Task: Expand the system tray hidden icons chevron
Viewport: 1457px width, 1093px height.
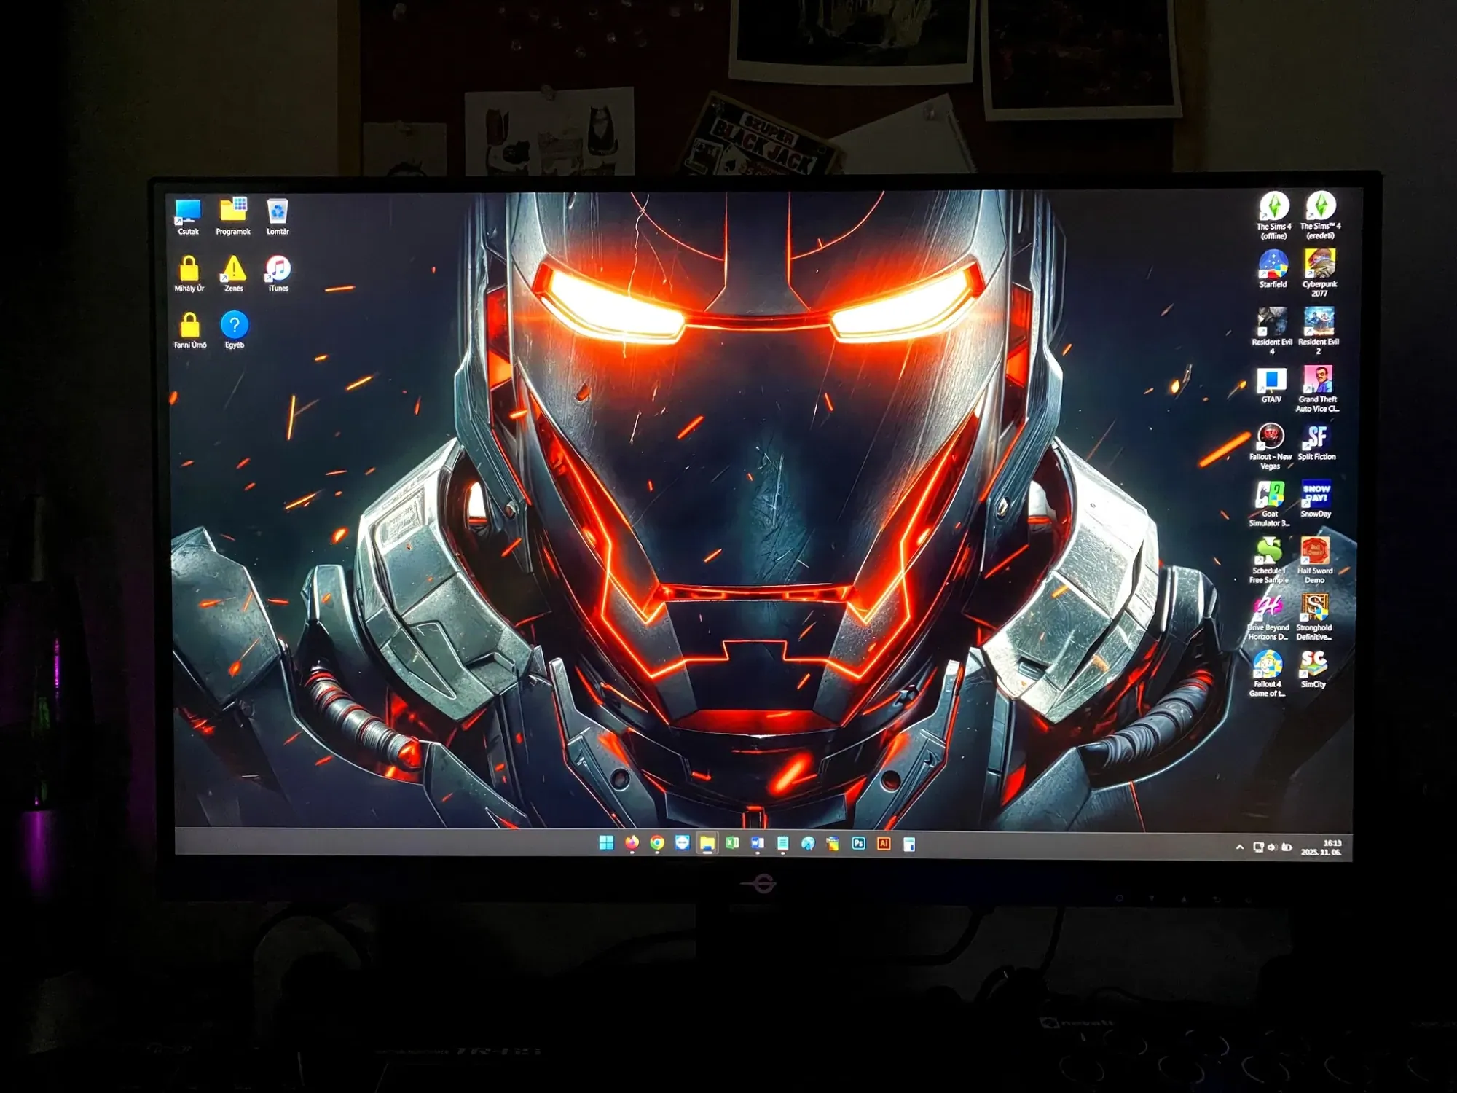Action: click(1239, 847)
